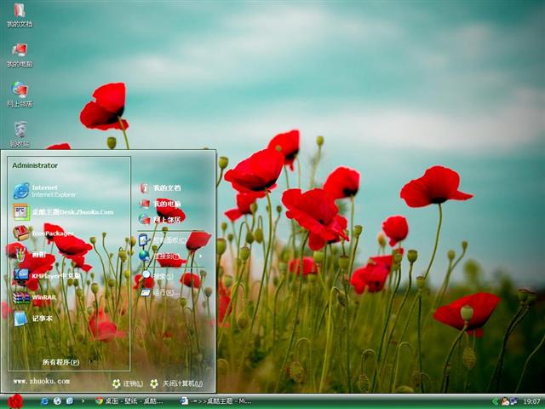
Task: Open 画图 (Paint) from the Start menu
Action: [x=38, y=254]
